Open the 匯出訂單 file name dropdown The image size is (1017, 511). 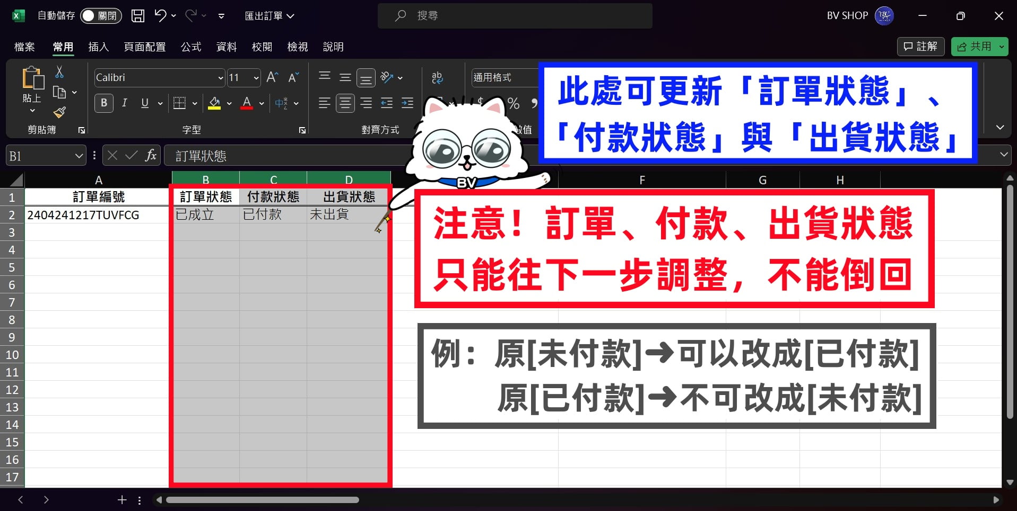270,16
